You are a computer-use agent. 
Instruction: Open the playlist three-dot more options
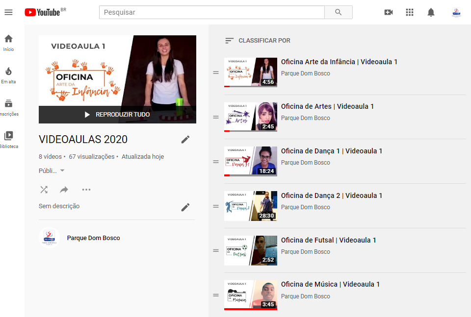[x=86, y=190]
